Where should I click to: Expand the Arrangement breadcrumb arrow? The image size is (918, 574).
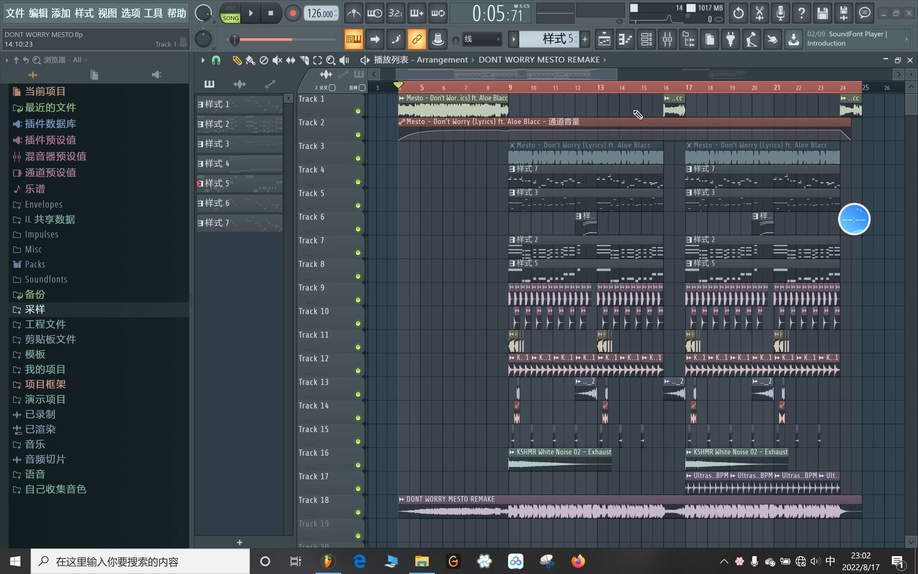point(473,60)
